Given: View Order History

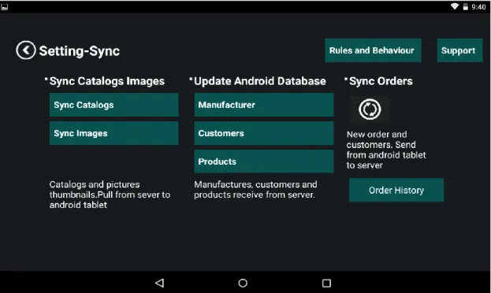Looking at the screenshot, I should pos(396,190).
